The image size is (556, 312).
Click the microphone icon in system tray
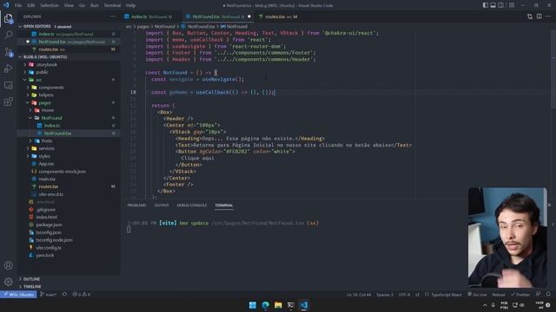493,305
